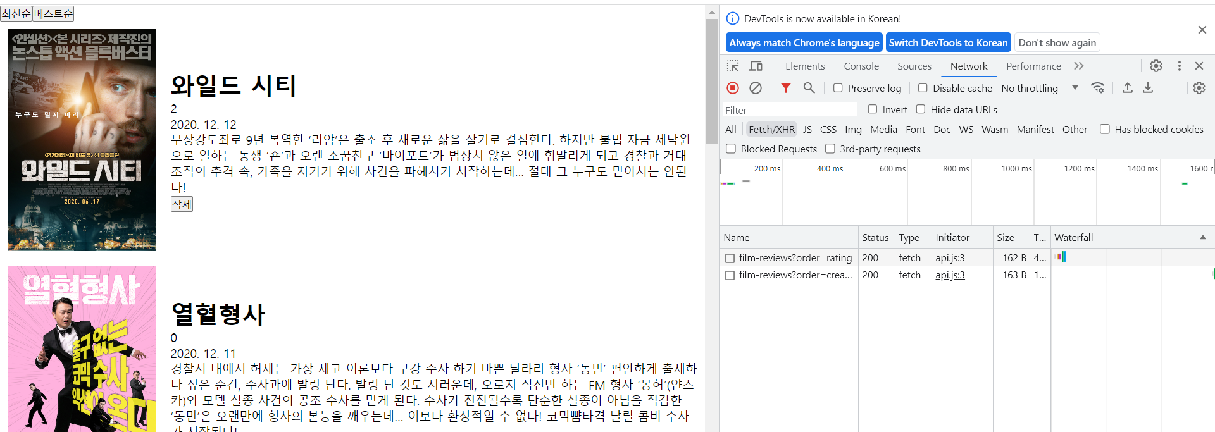This screenshot has height=432, width=1215.
Task: Click the 최신순 sort button
Action: tap(16, 13)
